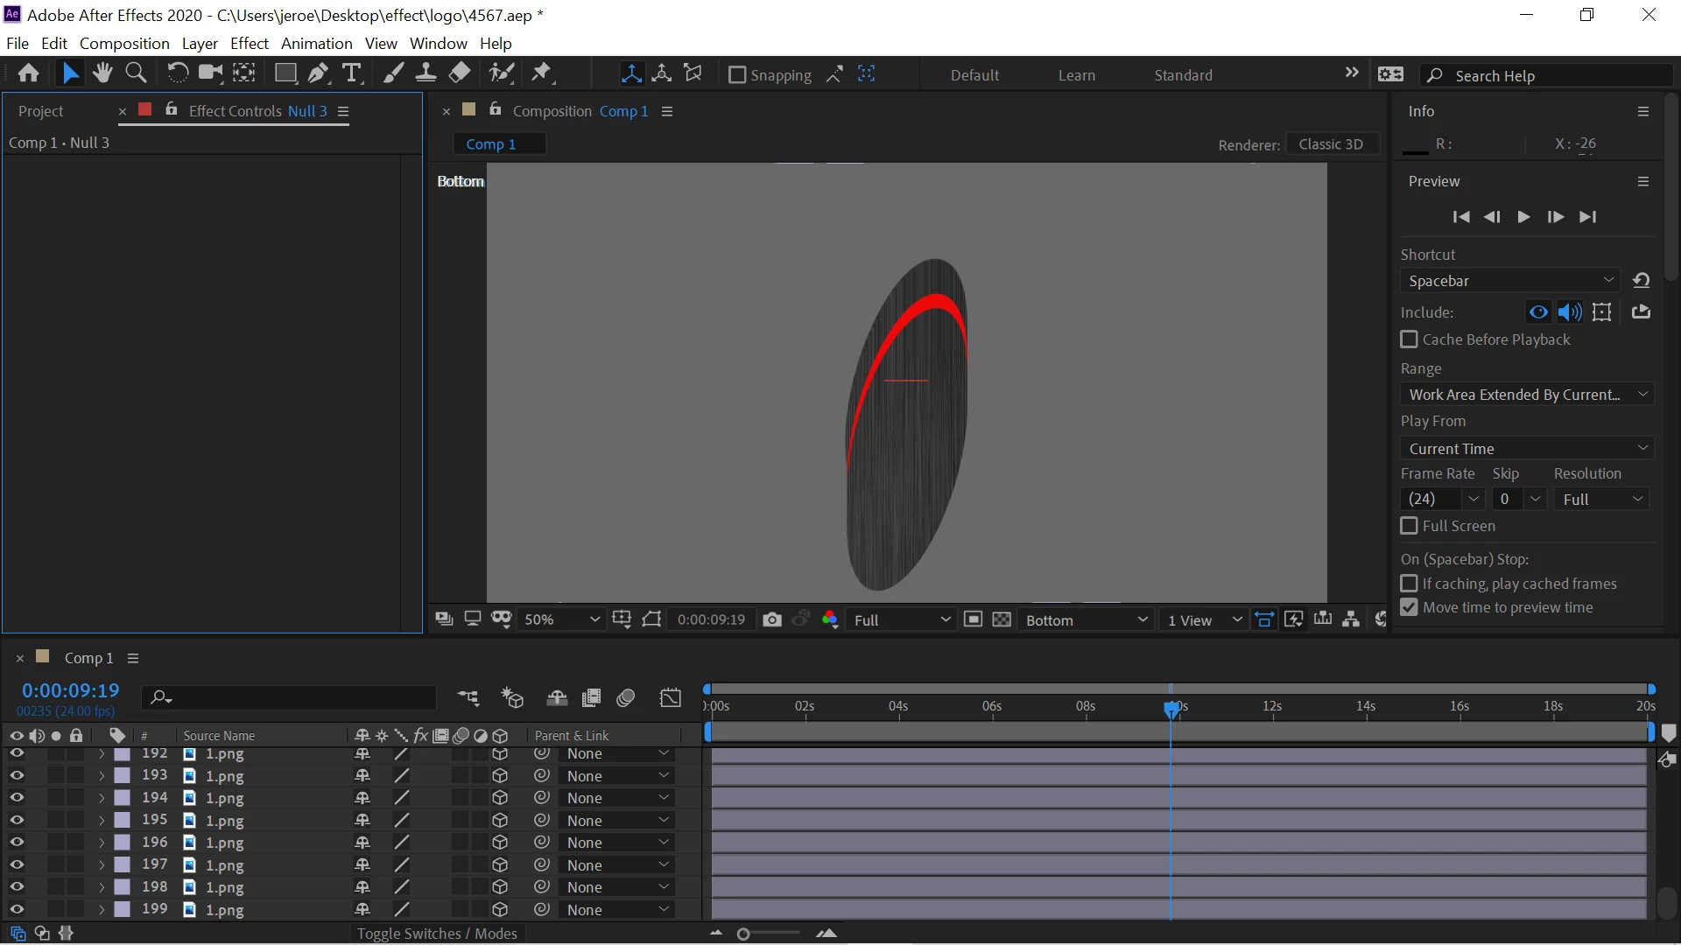This screenshot has height=945, width=1681.
Task: Open the 50% magnification dropdown
Action: point(561,619)
